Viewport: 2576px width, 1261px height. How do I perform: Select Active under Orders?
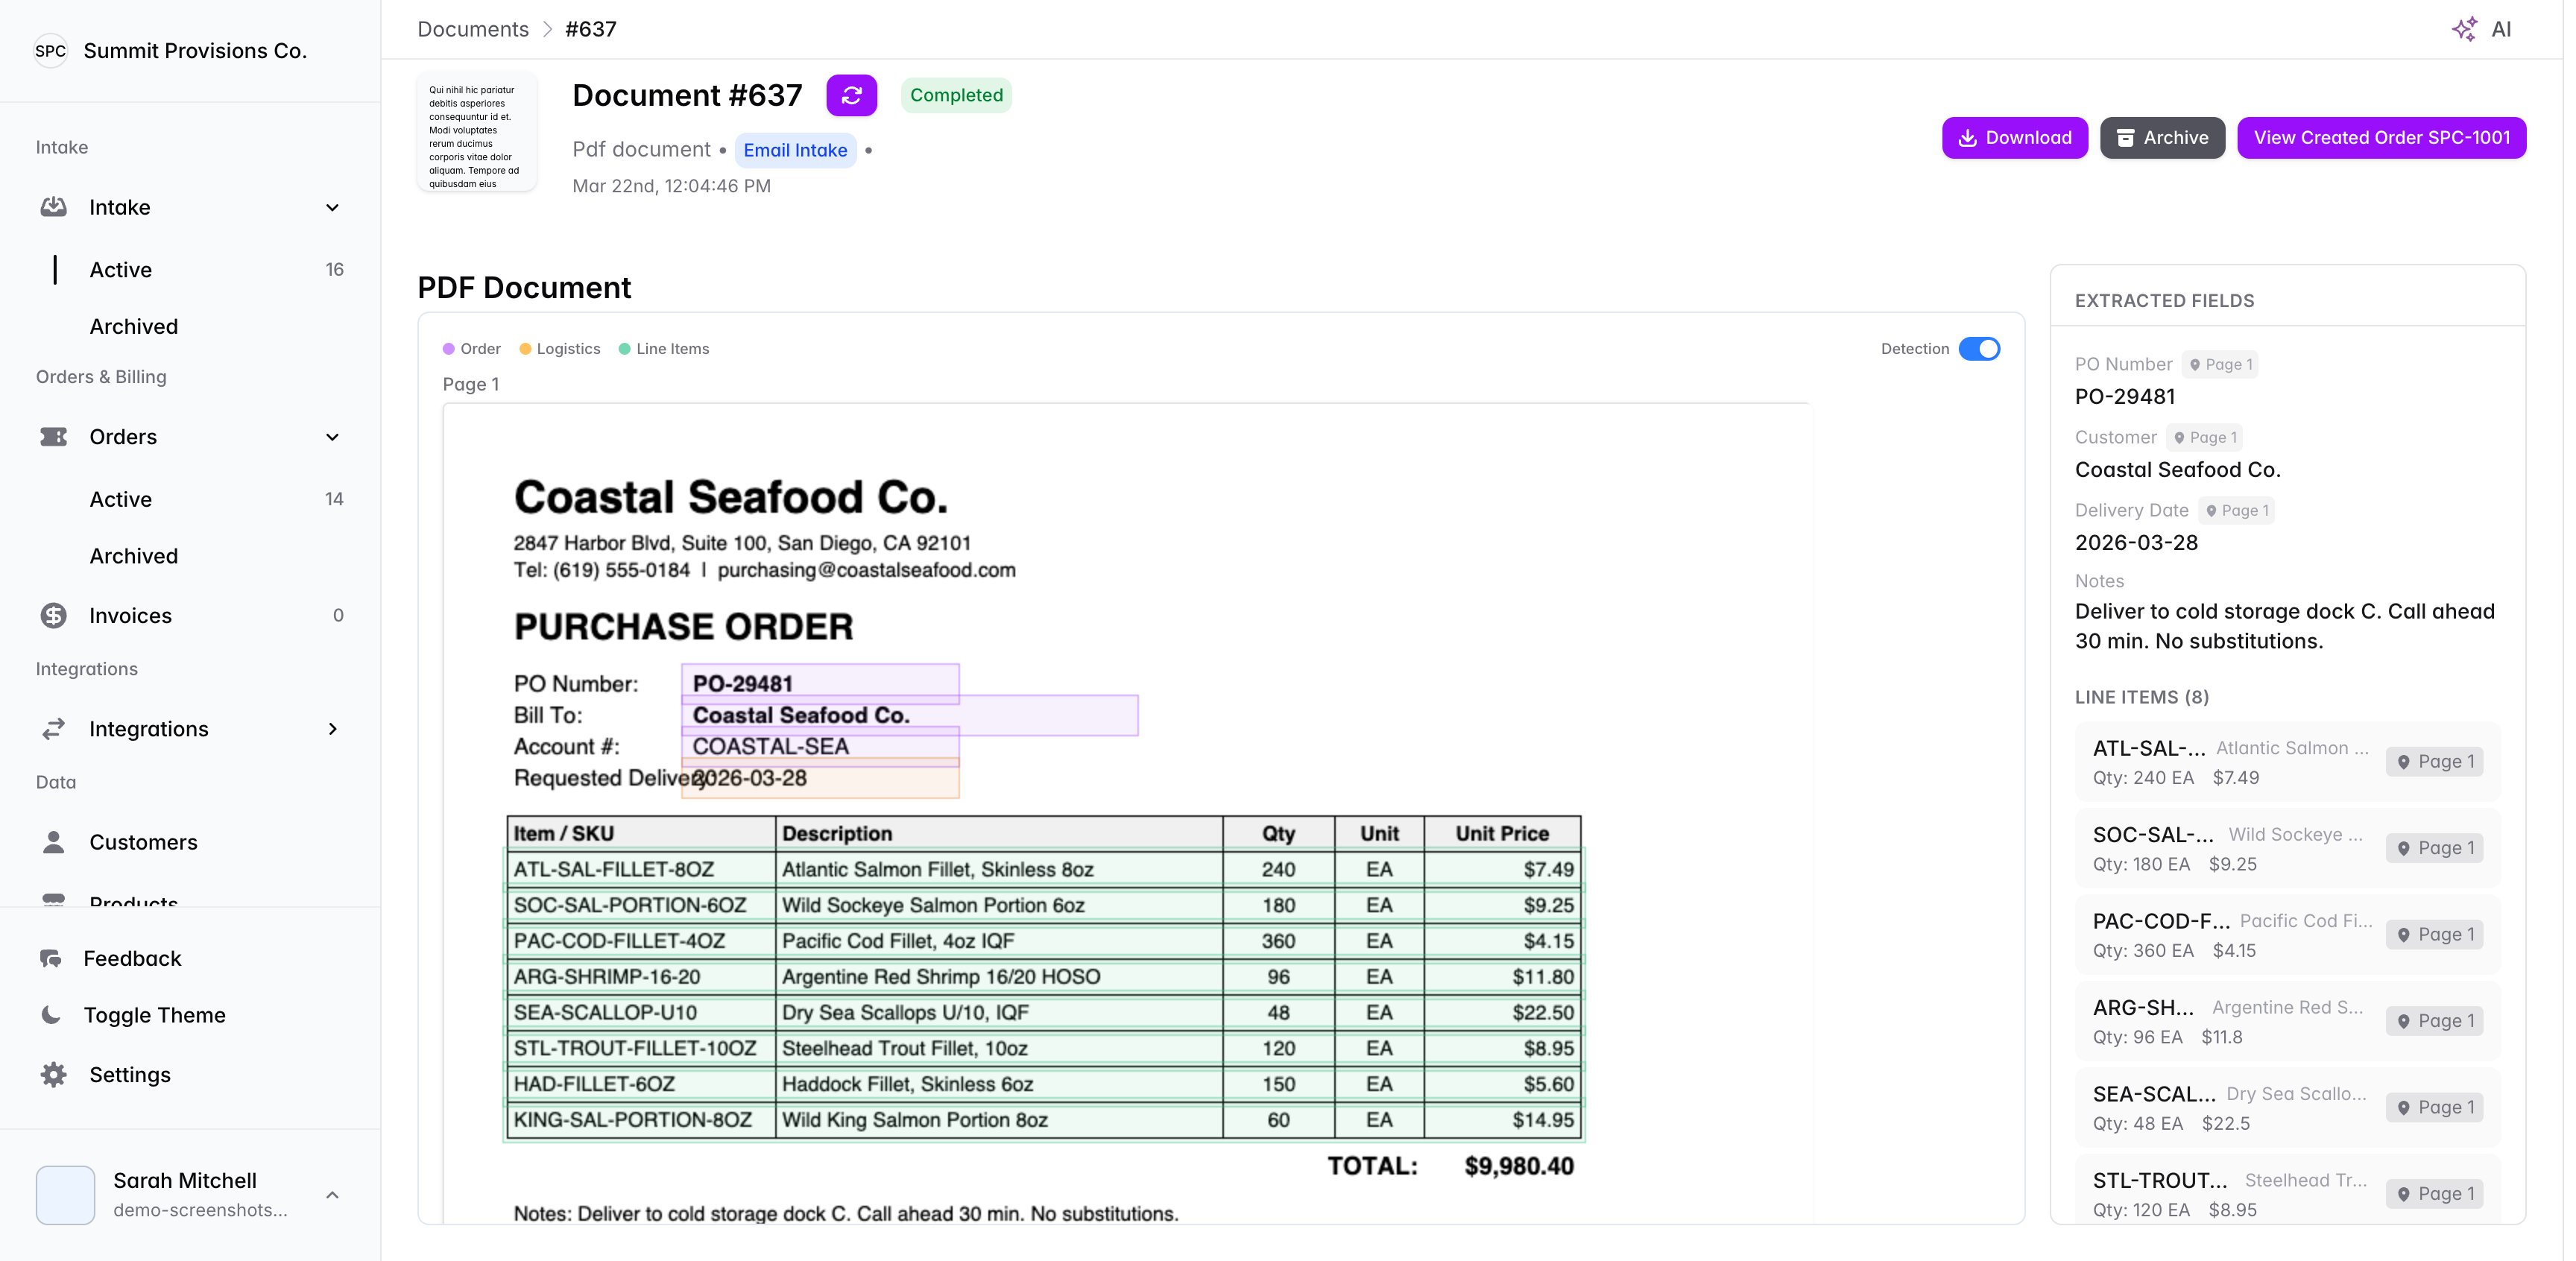(121, 499)
